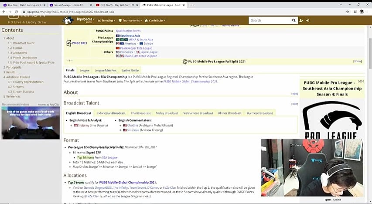The image size is (372, 204).
Task: Close the YouTube Stay With Me tab
Action: (x=137, y=5)
